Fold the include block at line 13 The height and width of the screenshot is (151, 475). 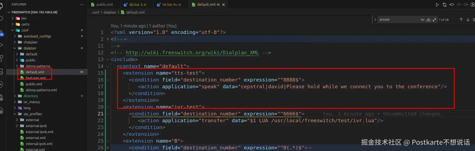click(108, 59)
